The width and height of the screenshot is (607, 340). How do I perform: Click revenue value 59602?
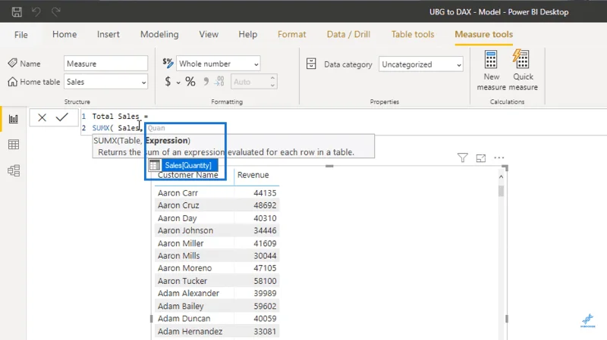(x=265, y=306)
